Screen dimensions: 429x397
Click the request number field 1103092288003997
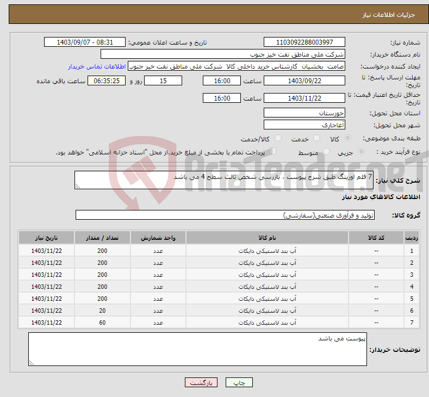pyautogui.click(x=304, y=42)
